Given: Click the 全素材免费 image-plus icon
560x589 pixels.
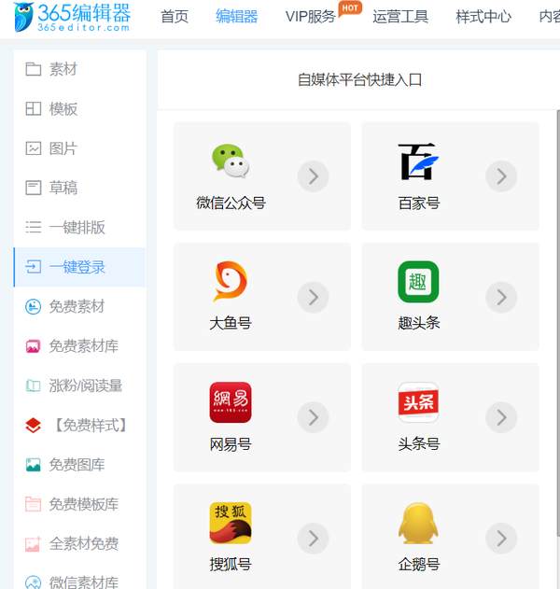Looking at the screenshot, I should (x=33, y=544).
